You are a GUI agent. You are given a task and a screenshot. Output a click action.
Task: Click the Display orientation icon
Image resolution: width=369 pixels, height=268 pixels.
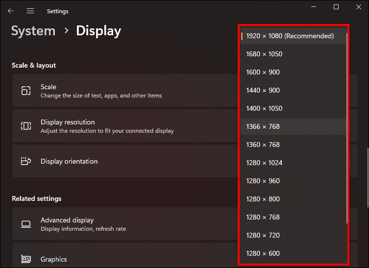pyautogui.click(x=26, y=161)
